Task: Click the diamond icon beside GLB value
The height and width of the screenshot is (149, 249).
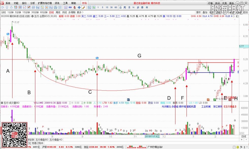Action: point(234,16)
